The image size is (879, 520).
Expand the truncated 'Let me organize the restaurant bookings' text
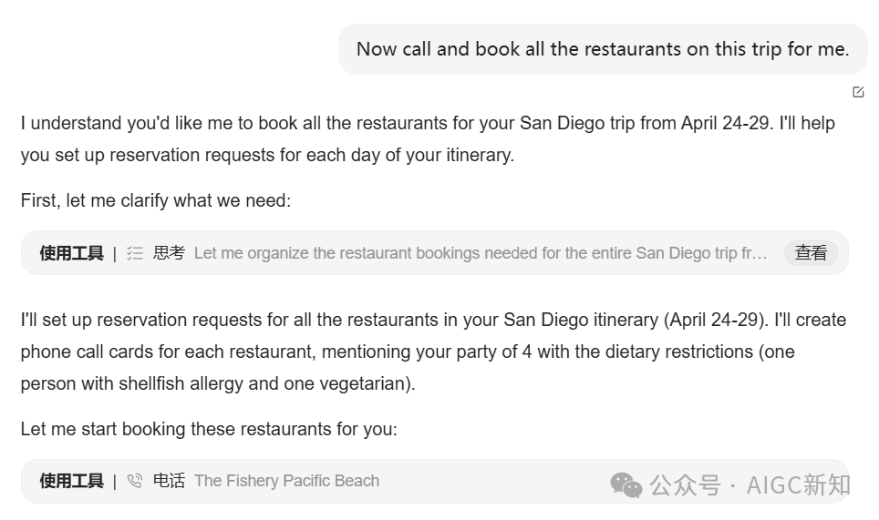click(x=481, y=253)
